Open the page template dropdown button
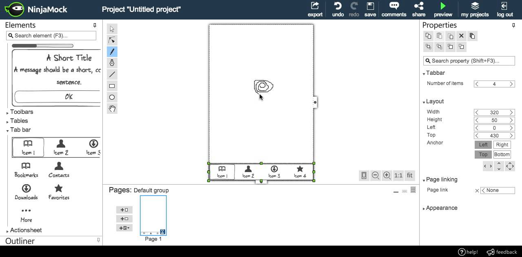 point(124,228)
